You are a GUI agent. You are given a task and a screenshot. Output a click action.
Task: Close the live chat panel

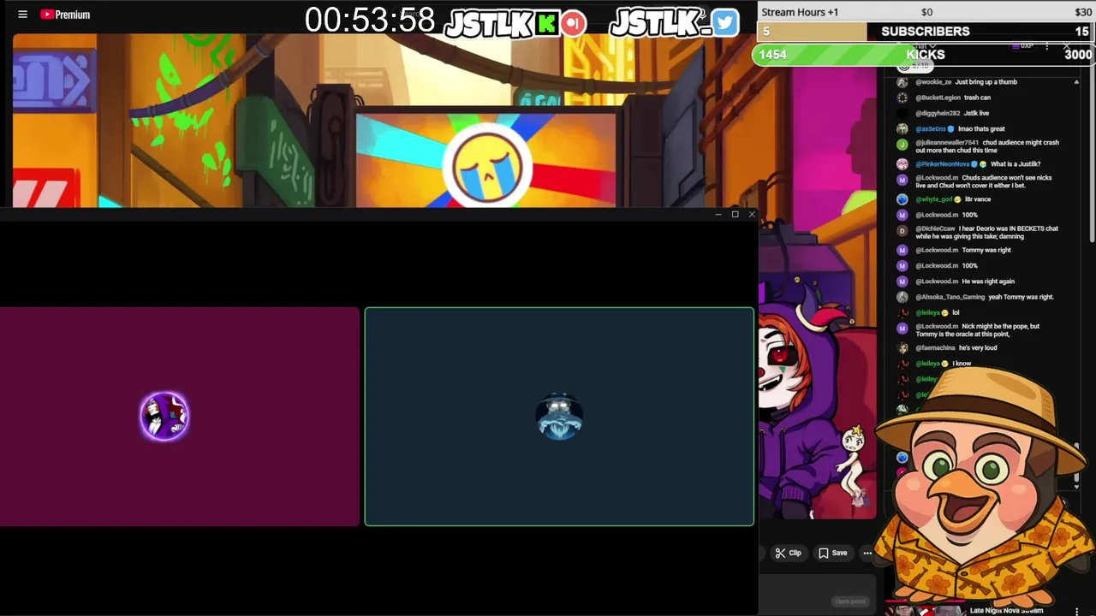[1067, 46]
